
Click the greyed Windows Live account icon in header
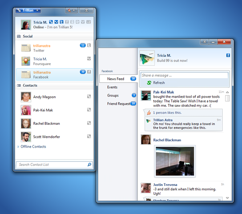[x=77, y=22]
